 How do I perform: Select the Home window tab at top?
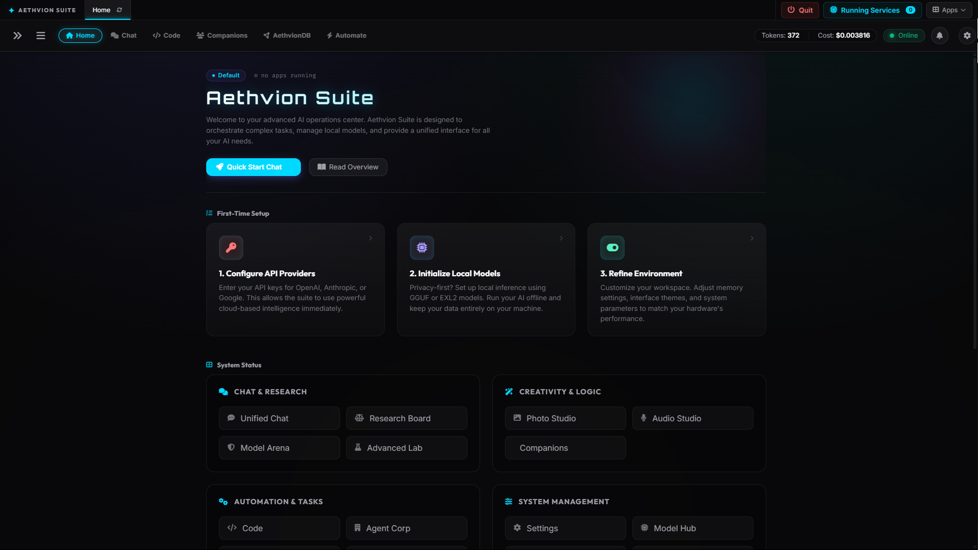point(107,10)
